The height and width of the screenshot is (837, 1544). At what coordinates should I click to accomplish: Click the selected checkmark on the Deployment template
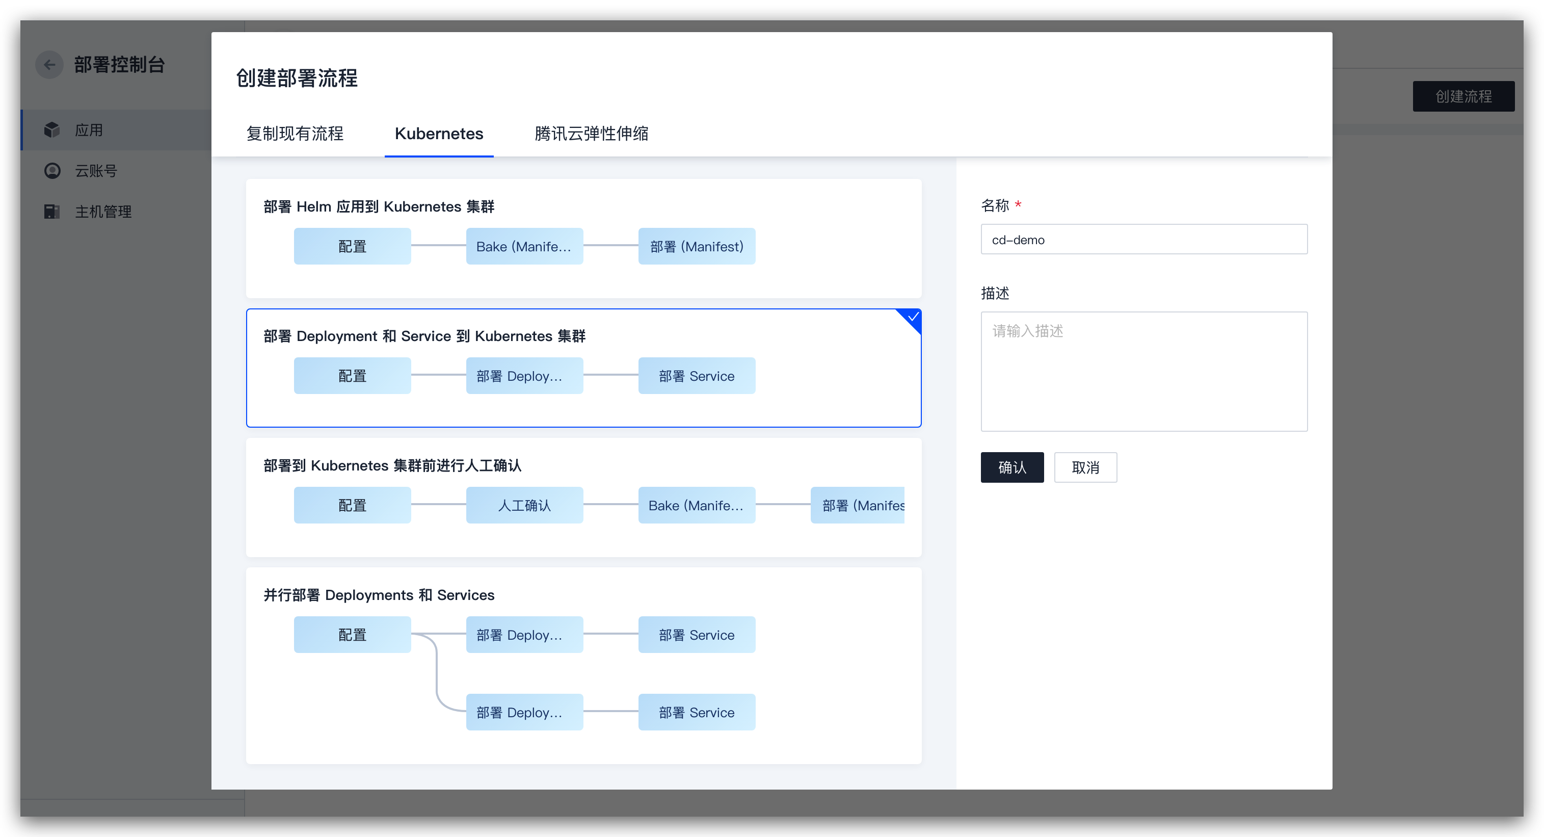tap(912, 317)
